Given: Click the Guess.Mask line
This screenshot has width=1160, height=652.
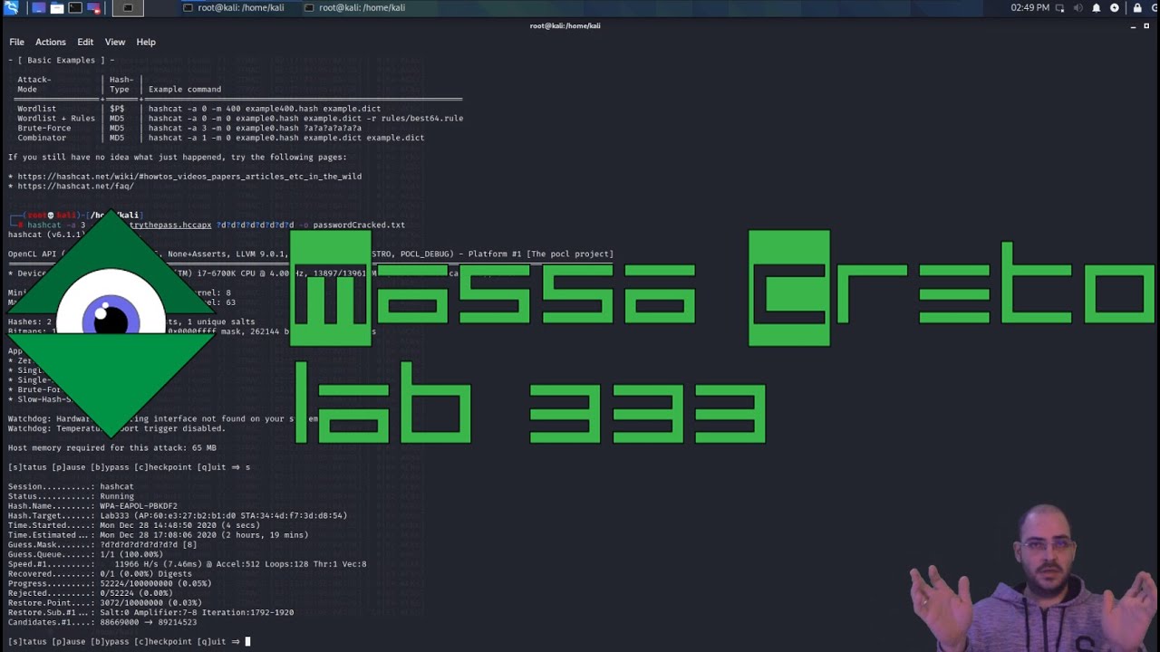Looking at the screenshot, I should (102, 545).
